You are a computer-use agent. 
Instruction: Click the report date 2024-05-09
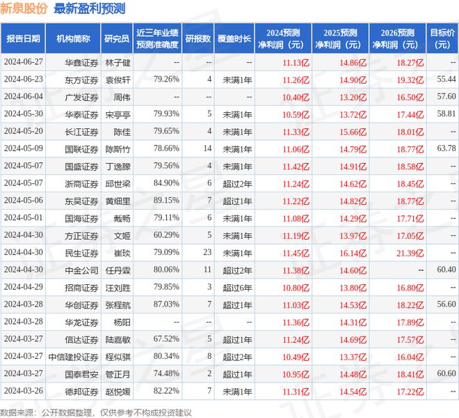click(x=24, y=148)
